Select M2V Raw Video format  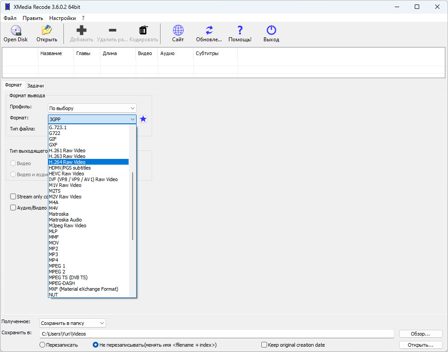(x=89, y=197)
